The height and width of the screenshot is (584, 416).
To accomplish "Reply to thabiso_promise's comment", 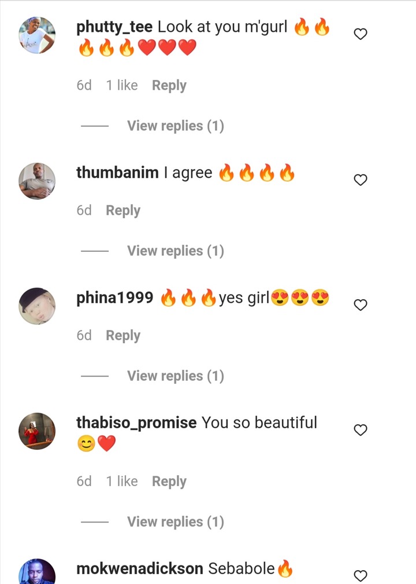I will (169, 482).
